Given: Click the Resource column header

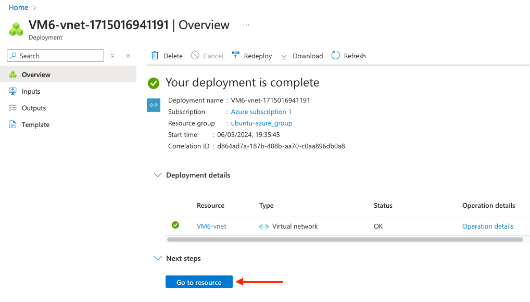Looking at the screenshot, I should click(x=210, y=205).
